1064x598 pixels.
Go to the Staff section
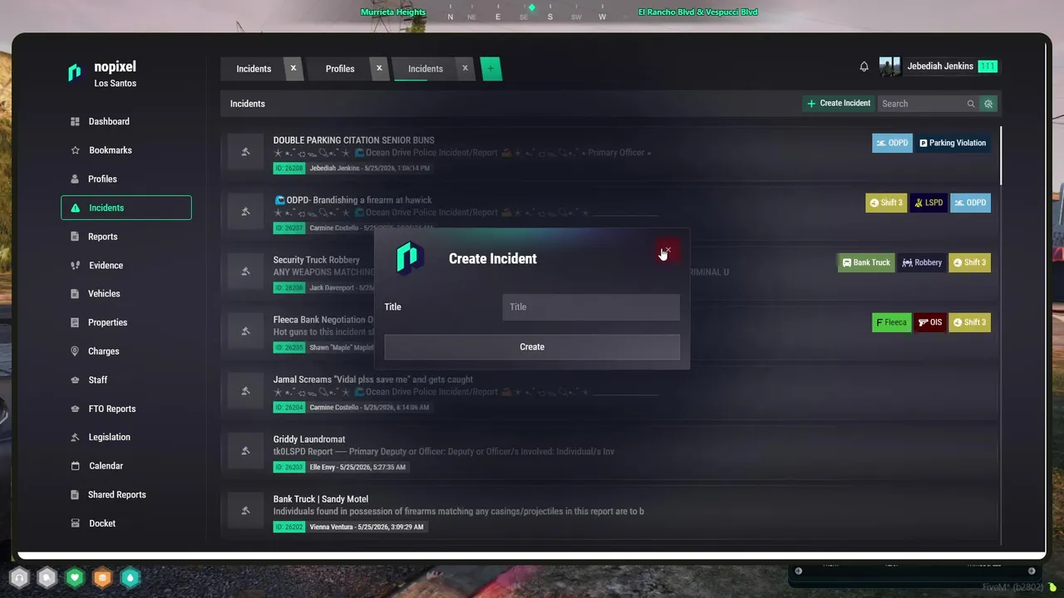pos(98,380)
